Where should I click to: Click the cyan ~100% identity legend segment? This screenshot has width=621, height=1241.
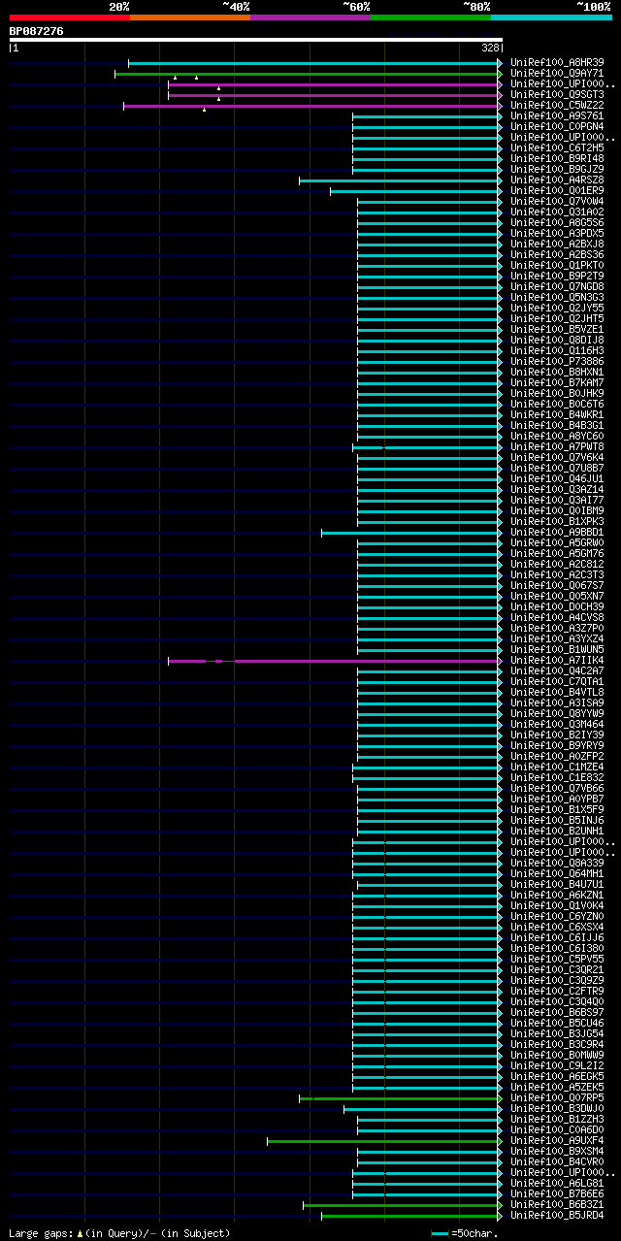[551, 16]
